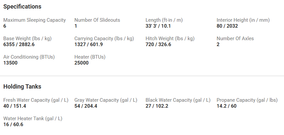The width and height of the screenshot is (284, 135).
Task: Select the Number Of Slideouts label
Action: click(x=97, y=20)
